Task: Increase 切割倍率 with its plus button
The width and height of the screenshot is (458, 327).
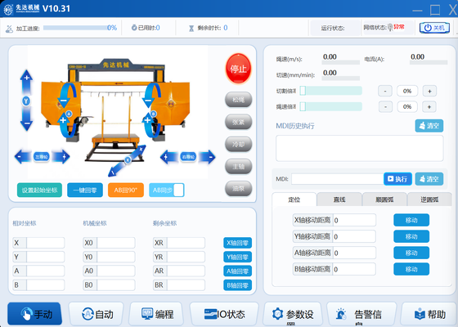Action: [x=429, y=91]
